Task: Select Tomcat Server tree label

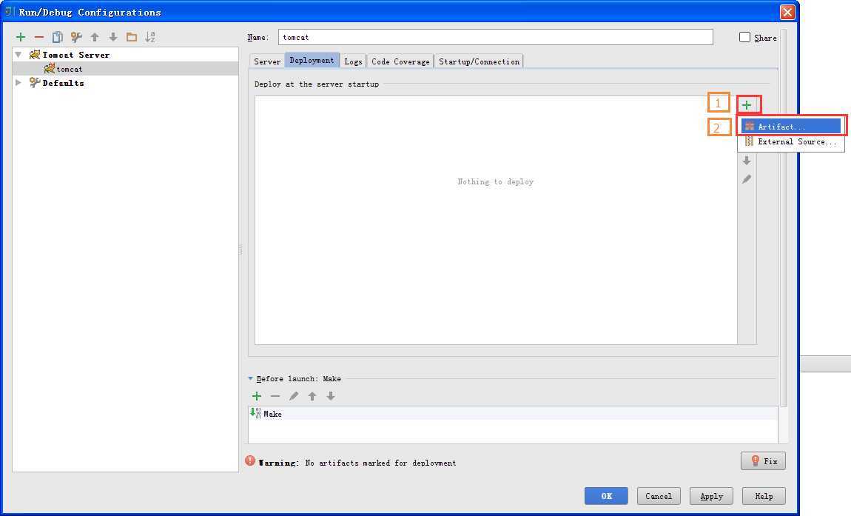Action: (76, 55)
